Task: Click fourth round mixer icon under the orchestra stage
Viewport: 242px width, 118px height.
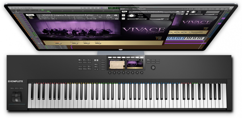Action: pos(107,36)
